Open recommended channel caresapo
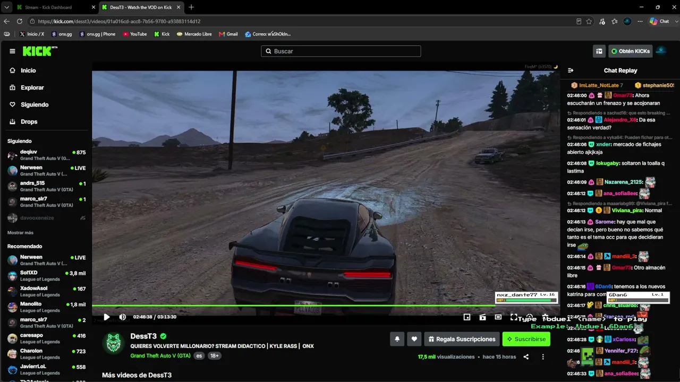This screenshot has width=680, height=382. coord(46,338)
